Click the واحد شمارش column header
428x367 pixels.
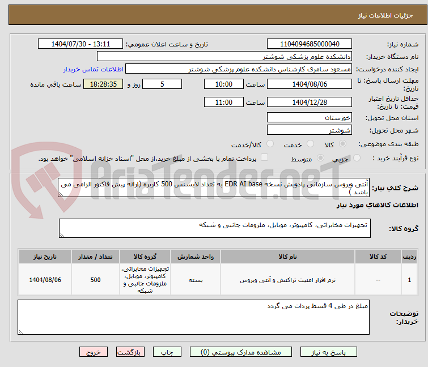point(196,257)
